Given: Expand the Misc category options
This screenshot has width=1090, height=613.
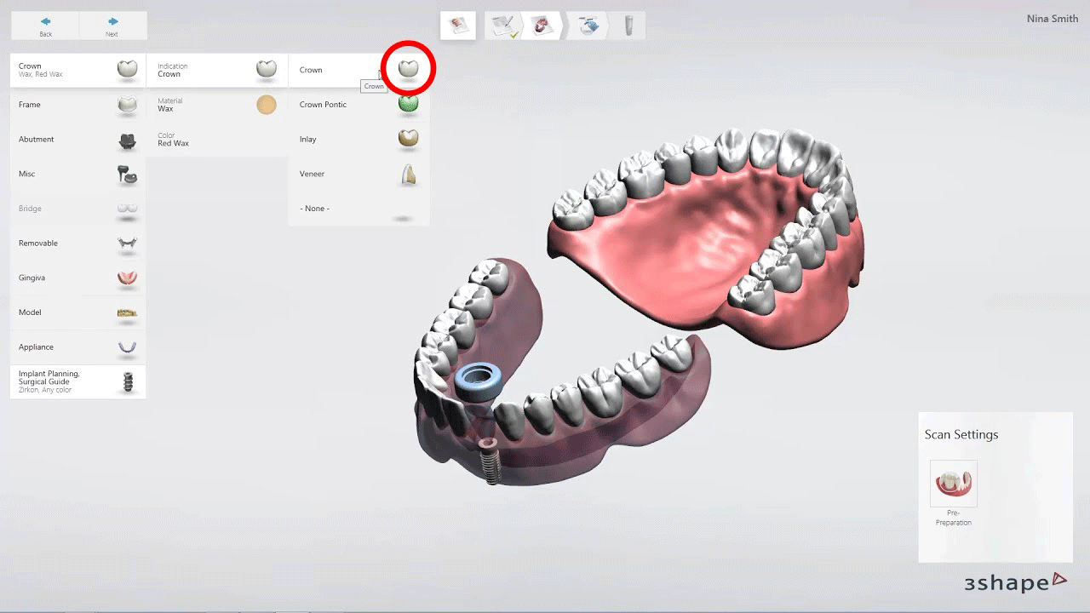Looking at the screenshot, I should tap(77, 174).
